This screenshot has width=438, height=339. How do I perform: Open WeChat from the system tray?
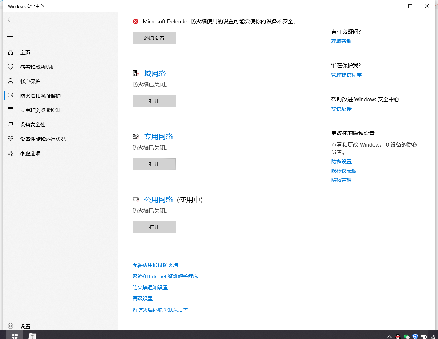click(x=406, y=336)
